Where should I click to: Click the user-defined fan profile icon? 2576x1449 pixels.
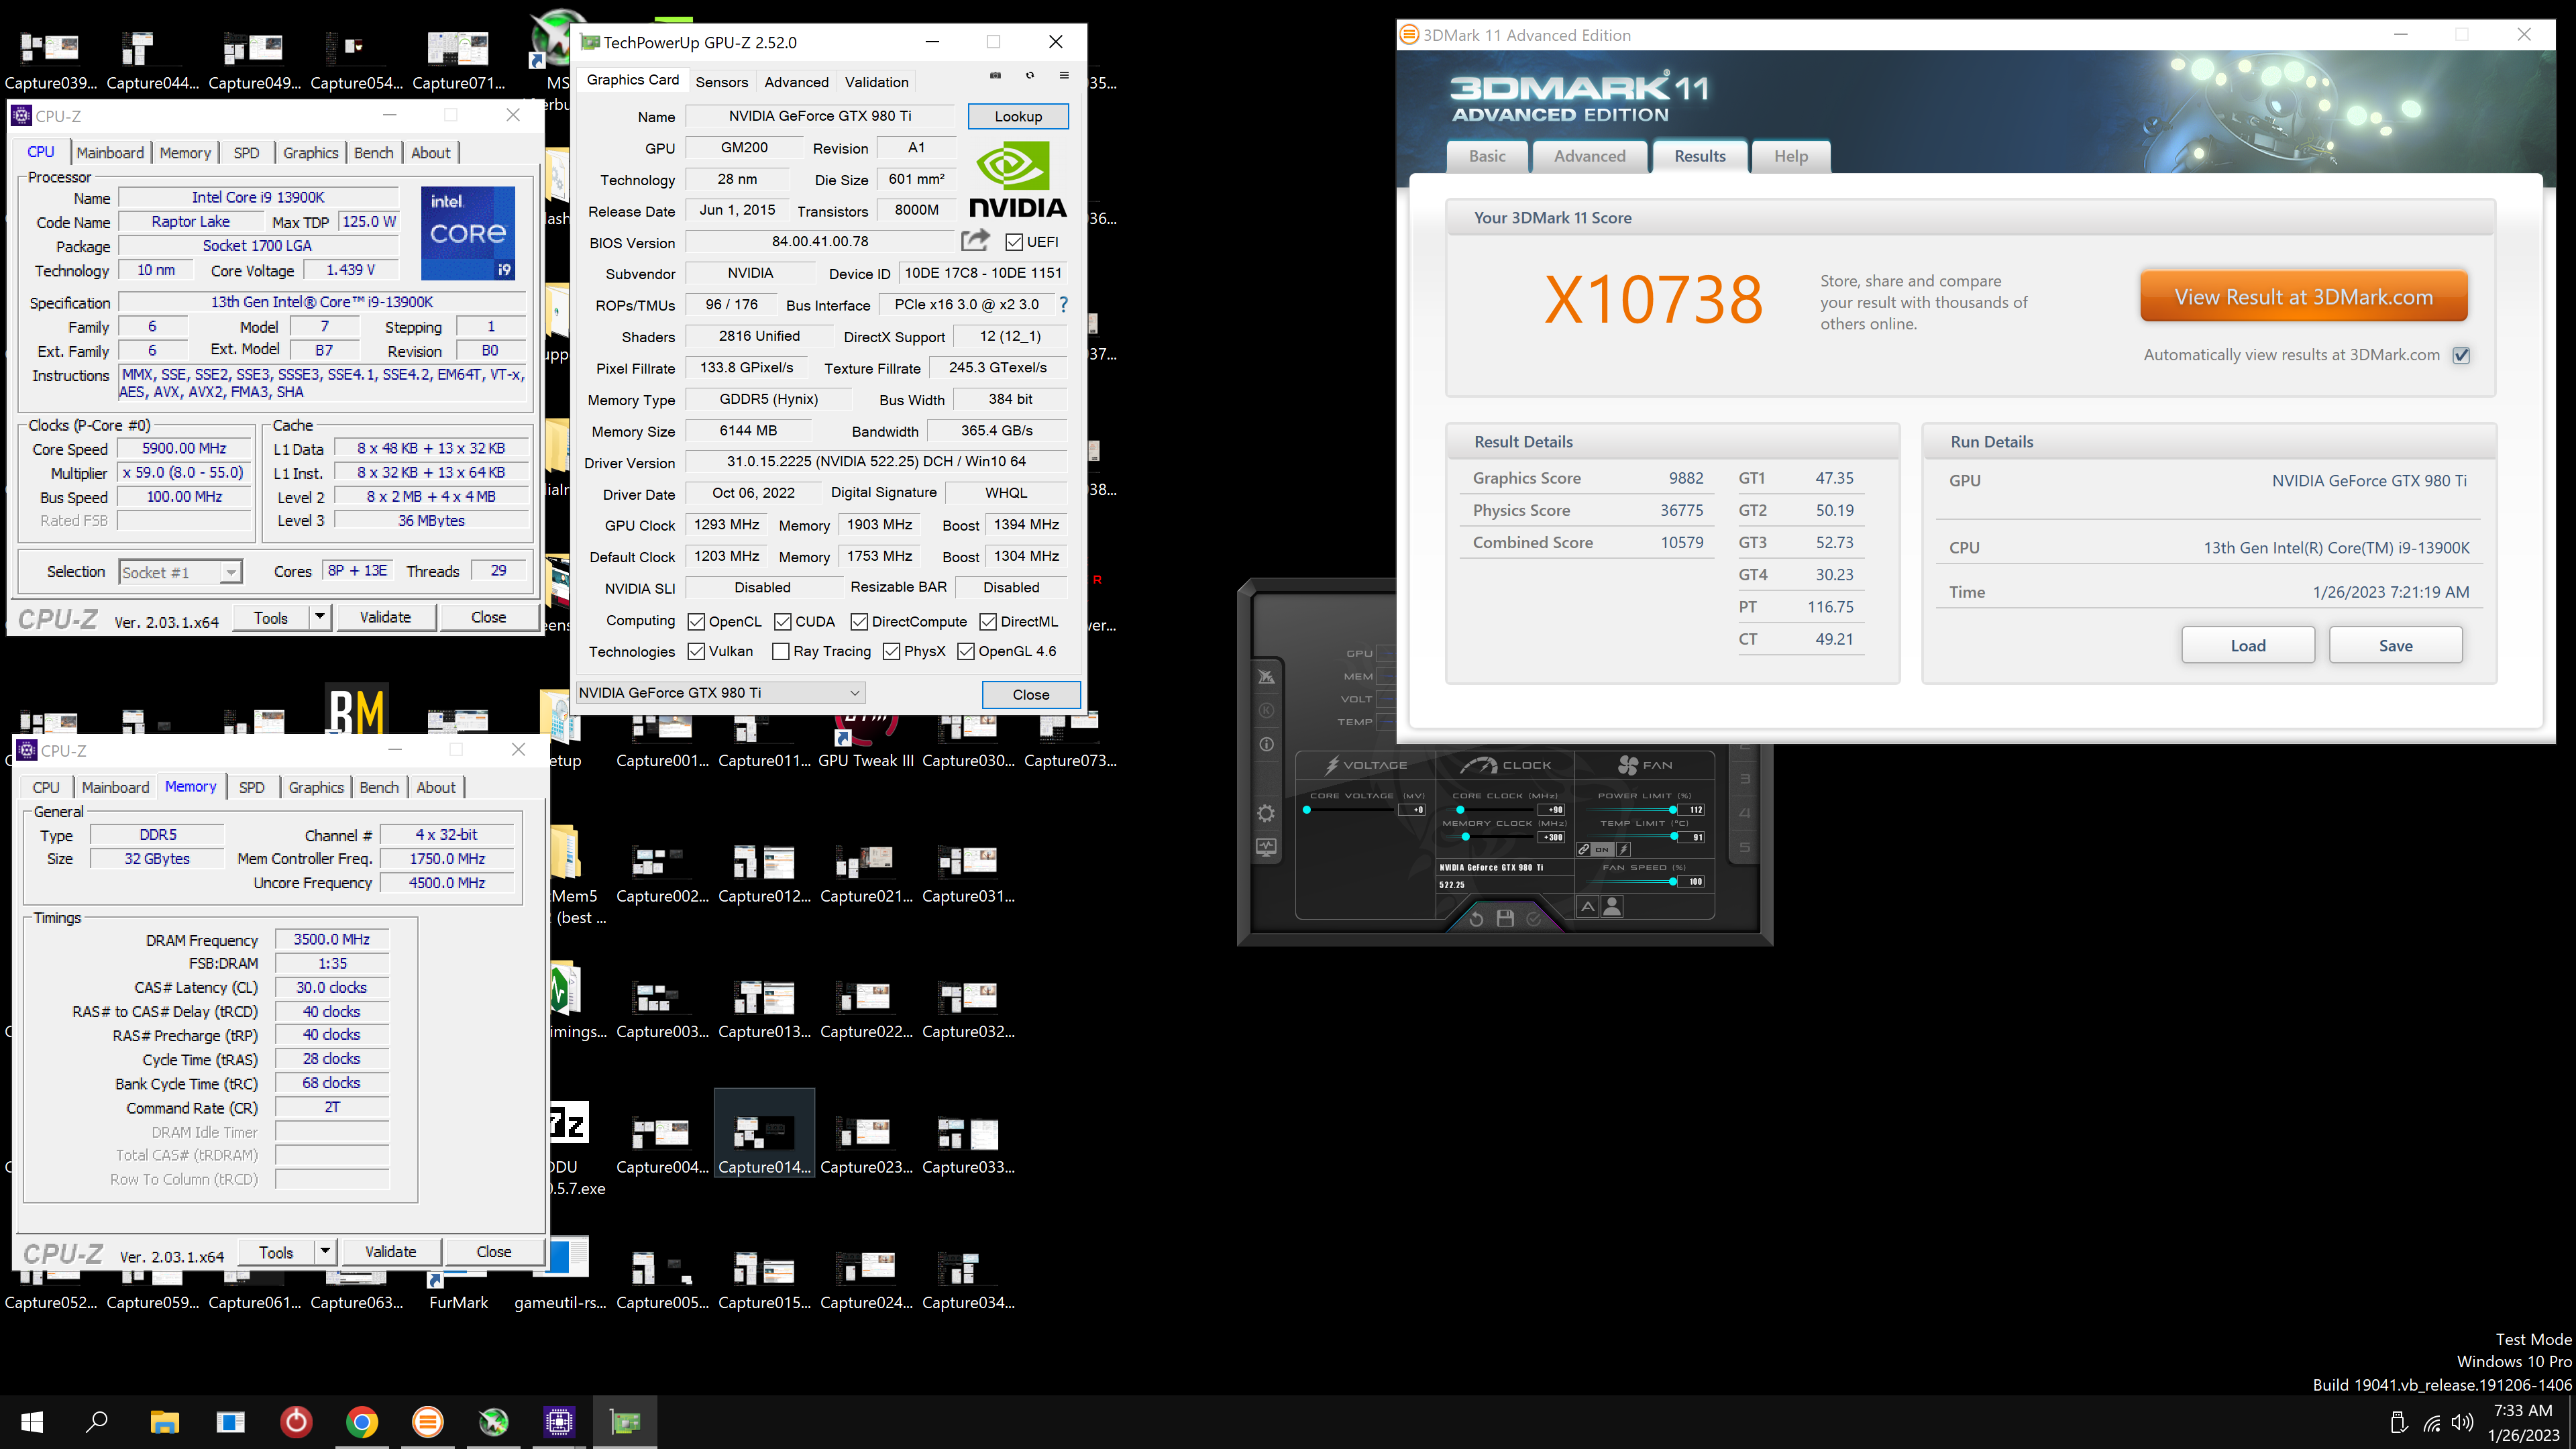1612,906
